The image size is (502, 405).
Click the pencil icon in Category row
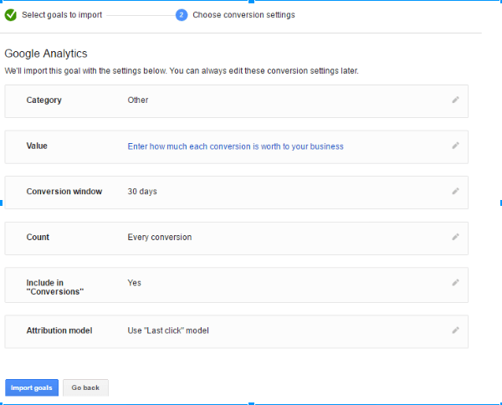455,100
